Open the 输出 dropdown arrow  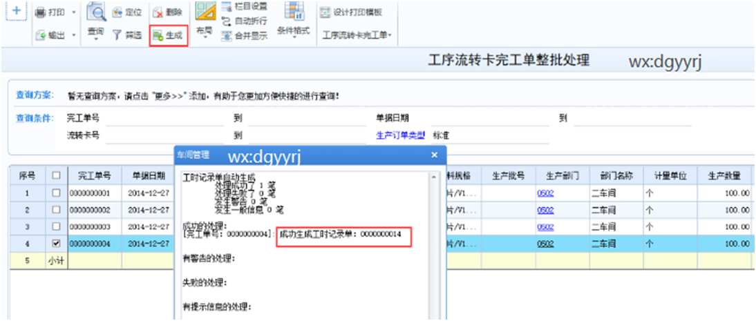(x=74, y=35)
